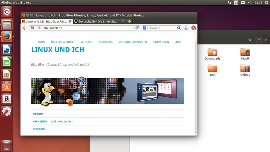Open the ÜBER LINUX UND ICH menu item
270x152 pixels.
(x=63, y=42)
